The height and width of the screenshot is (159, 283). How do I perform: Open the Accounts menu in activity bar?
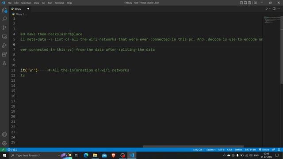click(x=4, y=134)
